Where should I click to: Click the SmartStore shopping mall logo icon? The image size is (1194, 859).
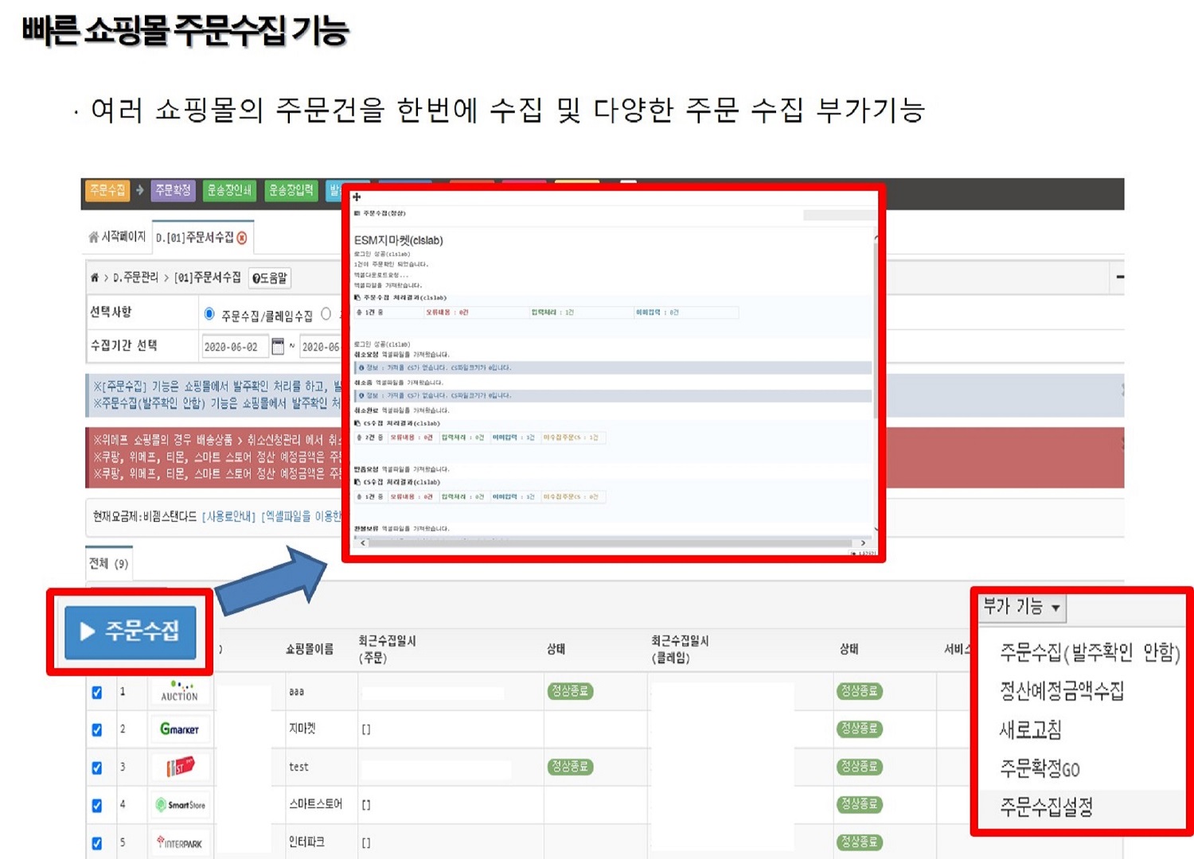pos(179,805)
